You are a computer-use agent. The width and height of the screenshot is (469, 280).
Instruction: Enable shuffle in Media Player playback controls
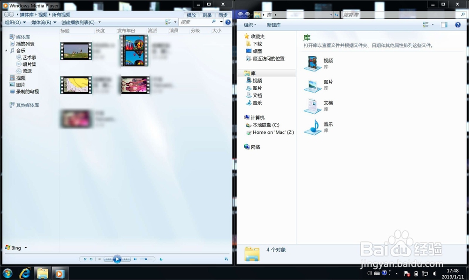(85, 259)
